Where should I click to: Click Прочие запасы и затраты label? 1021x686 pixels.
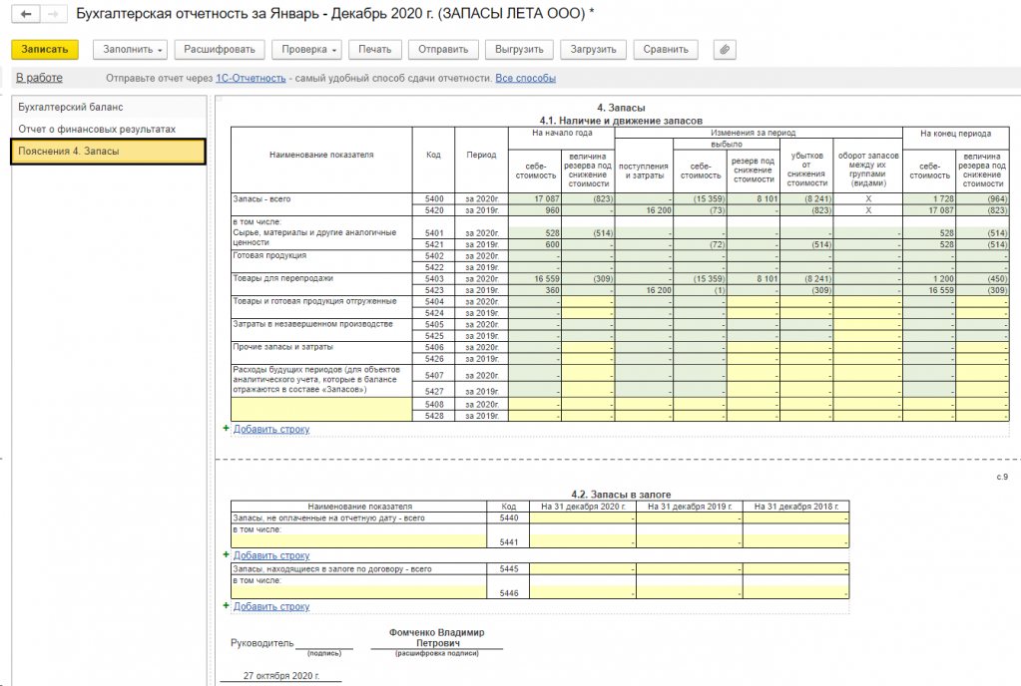tap(282, 347)
